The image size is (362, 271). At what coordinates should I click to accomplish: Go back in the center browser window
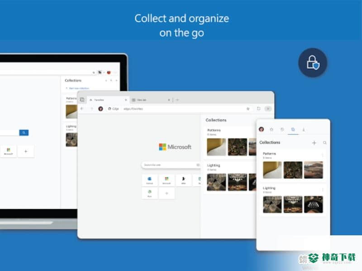tap(82, 108)
